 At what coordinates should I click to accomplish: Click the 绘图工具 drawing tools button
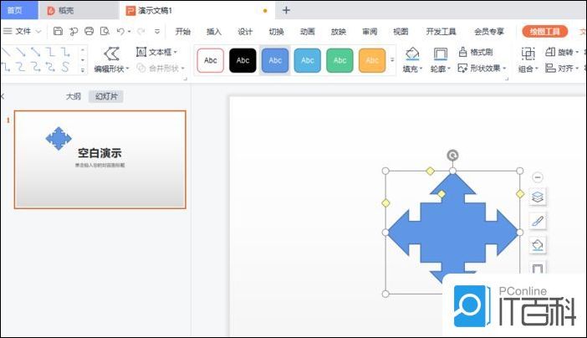coord(544,32)
